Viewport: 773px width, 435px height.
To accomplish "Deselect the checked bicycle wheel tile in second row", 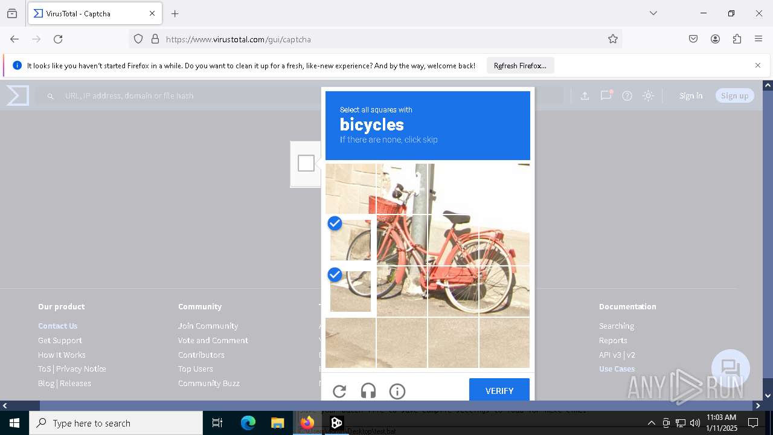I will (x=350, y=240).
